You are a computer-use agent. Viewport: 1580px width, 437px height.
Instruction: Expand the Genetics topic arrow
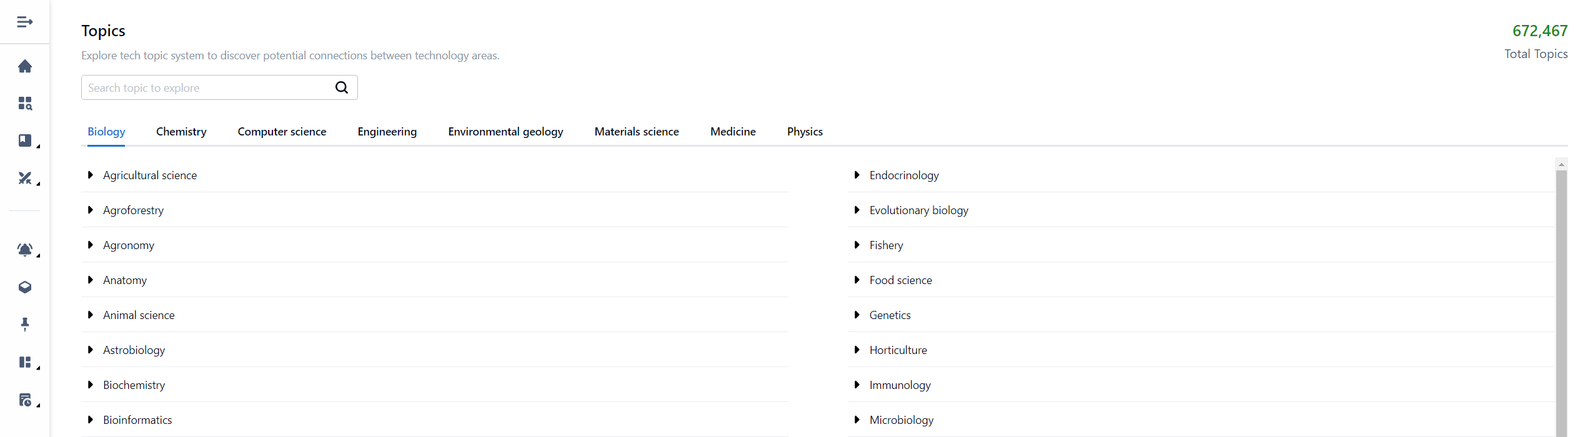coord(857,315)
